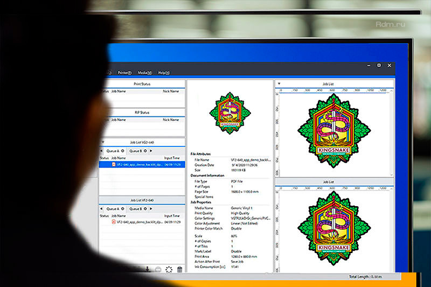431x287 pixels.
Task: Click the download arrow icon in bottom toolbar
Action: 147,269
